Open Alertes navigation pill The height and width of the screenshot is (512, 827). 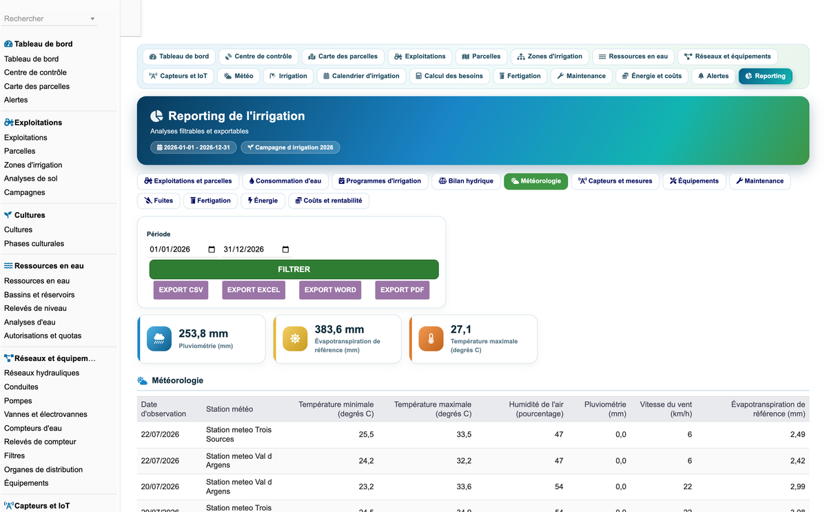(x=713, y=76)
